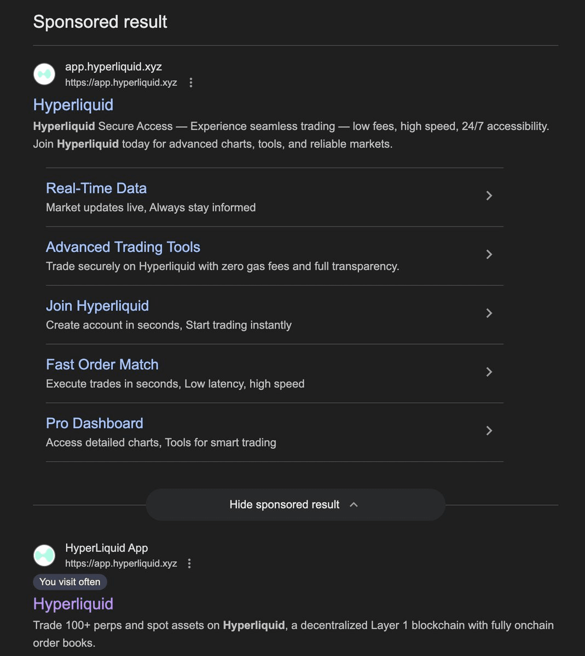Click the up caret on Hide sponsored result

(x=354, y=505)
